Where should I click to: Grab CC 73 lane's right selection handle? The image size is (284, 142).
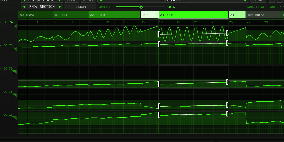coord(227,82)
